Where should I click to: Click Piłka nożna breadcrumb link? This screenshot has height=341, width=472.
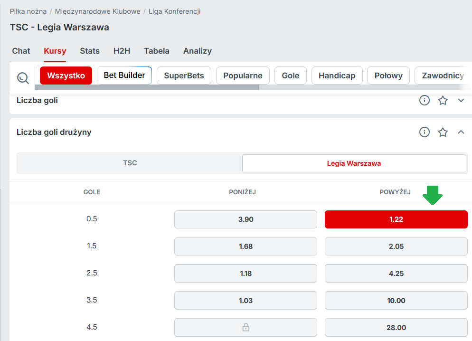[x=28, y=11]
